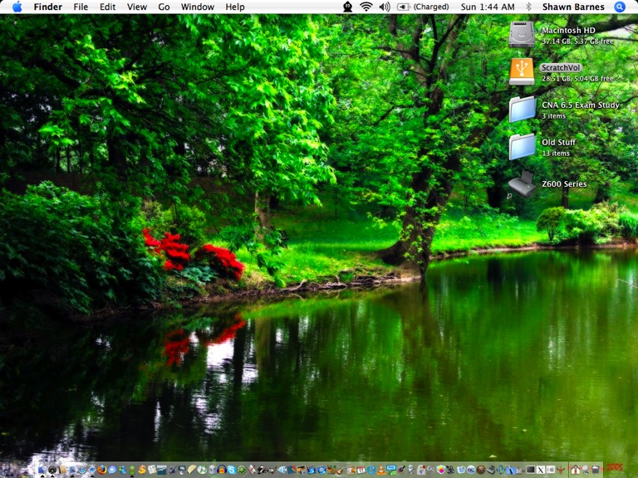Open the headphones app in Dock
Screen dimensions: 638x478
[221, 470]
